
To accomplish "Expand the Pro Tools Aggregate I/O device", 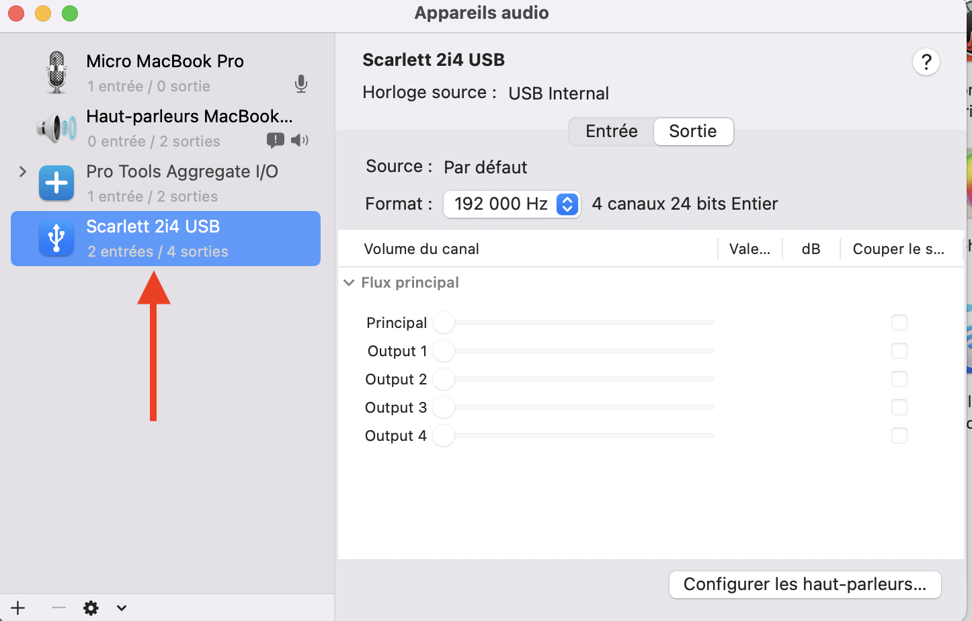I will point(23,171).
